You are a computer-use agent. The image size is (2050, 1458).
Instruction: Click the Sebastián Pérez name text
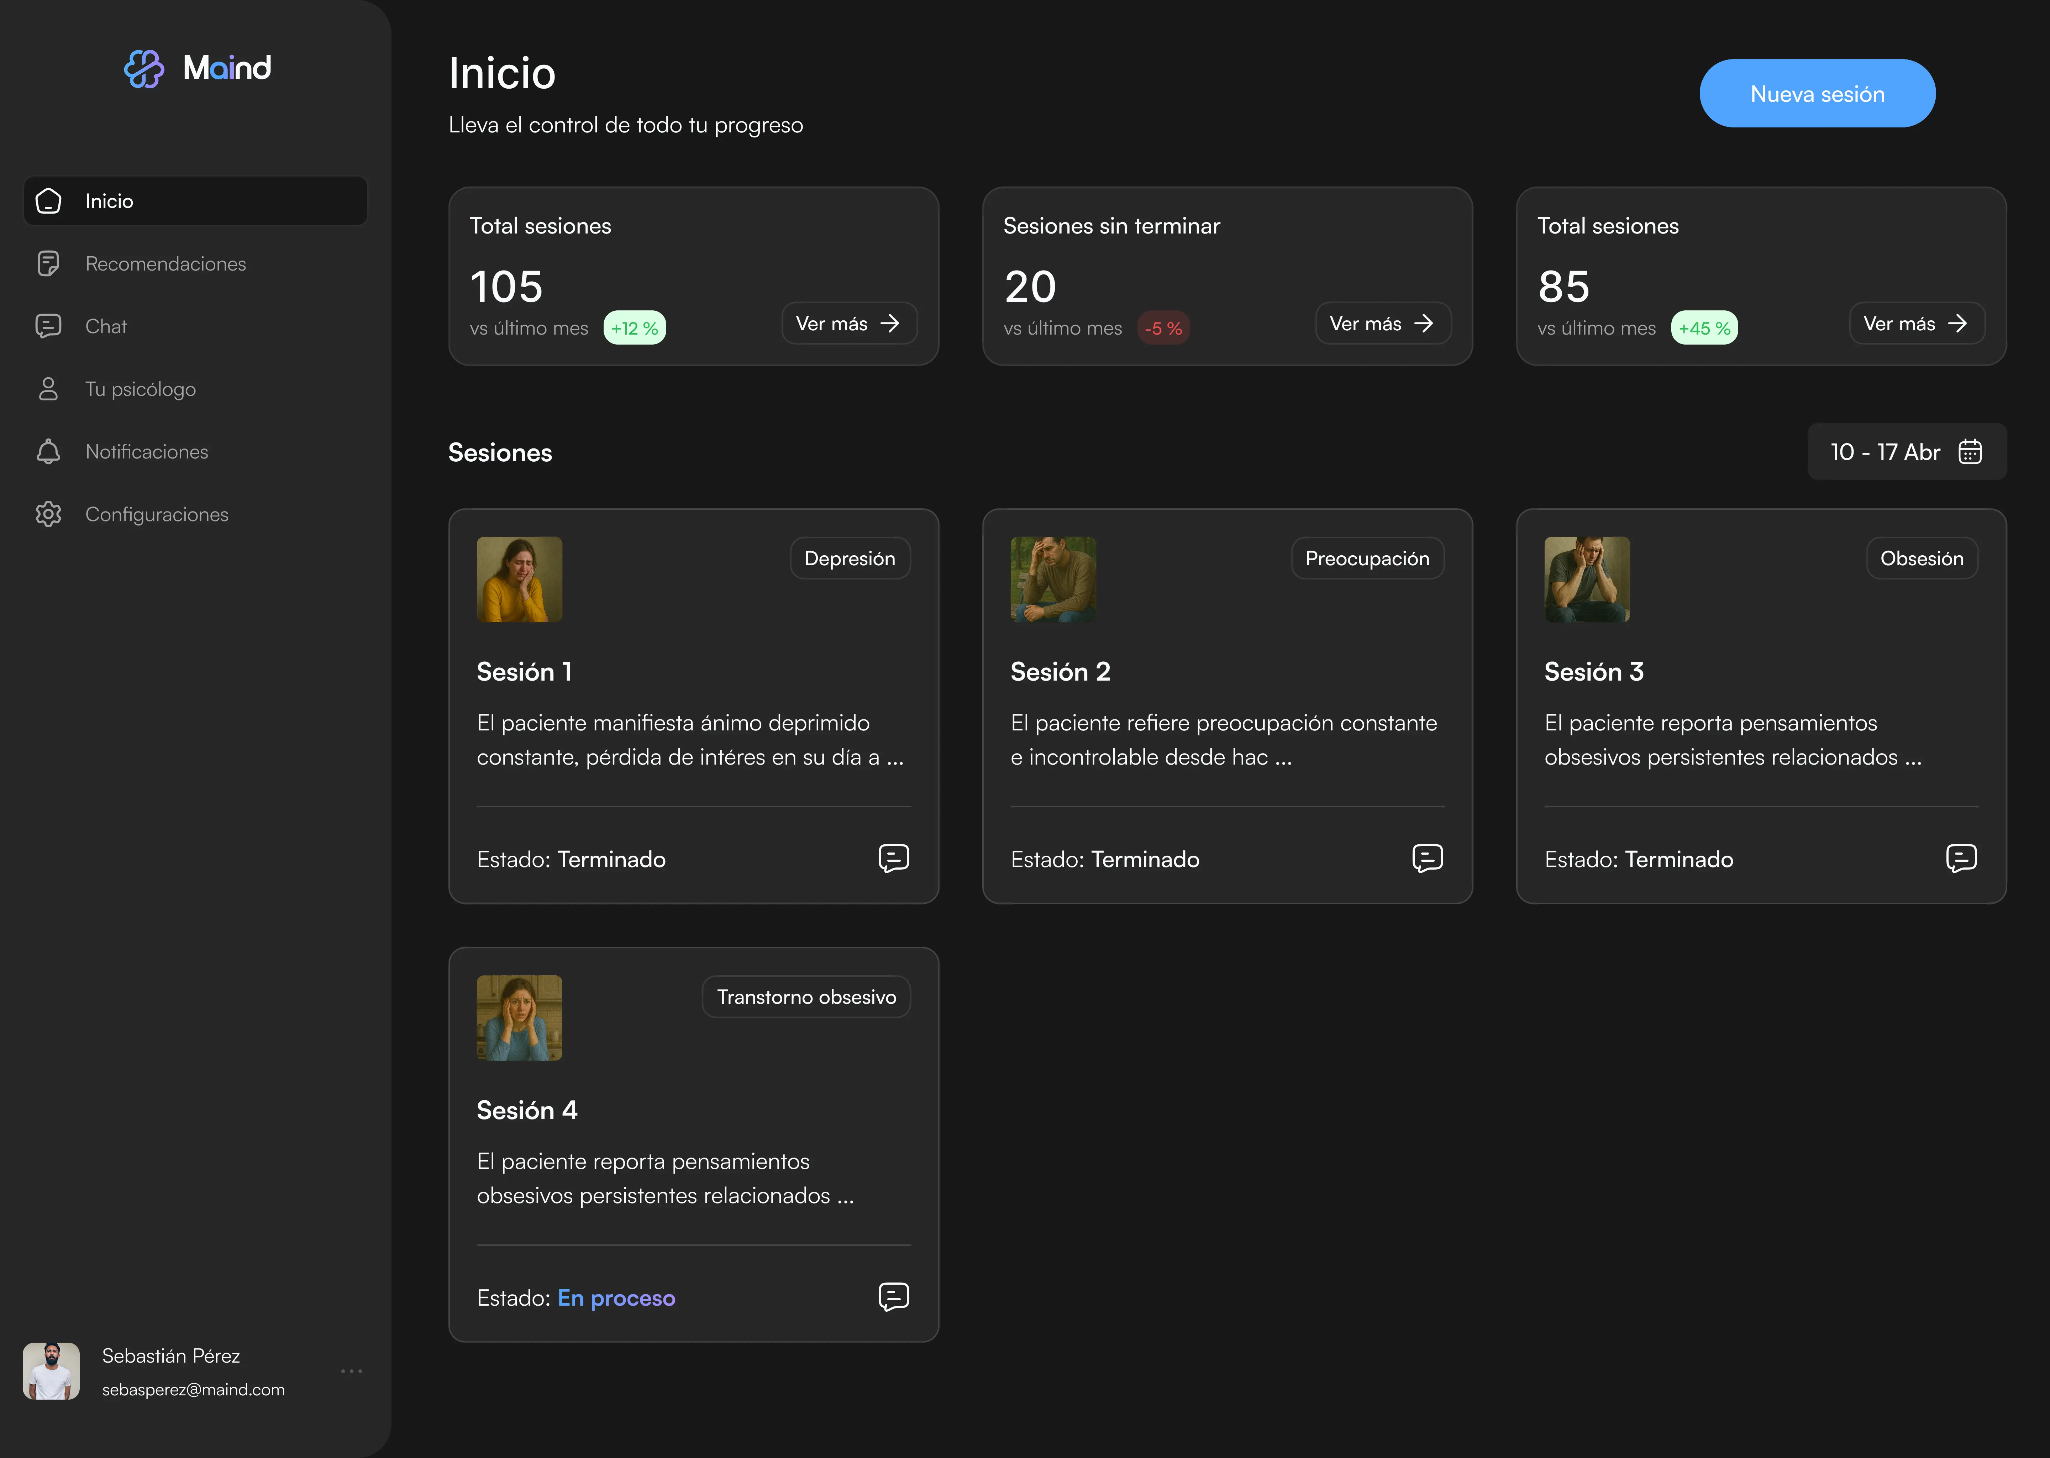[170, 1355]
